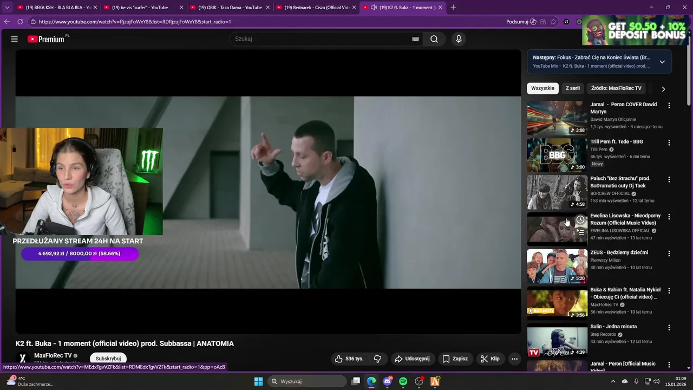Open options menu for Sulin - Jedna minuta

(669, 328)
